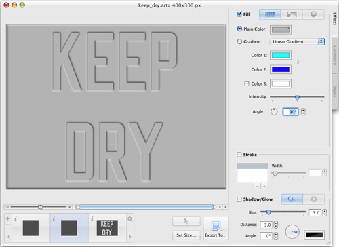
Task: Select the Plain Color radio button
Action: coord(239,28)
